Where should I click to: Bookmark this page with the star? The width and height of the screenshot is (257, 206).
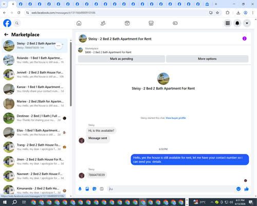point(217,13)
